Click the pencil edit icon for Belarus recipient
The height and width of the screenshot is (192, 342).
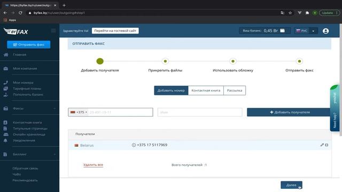click(x=322, y=145)
